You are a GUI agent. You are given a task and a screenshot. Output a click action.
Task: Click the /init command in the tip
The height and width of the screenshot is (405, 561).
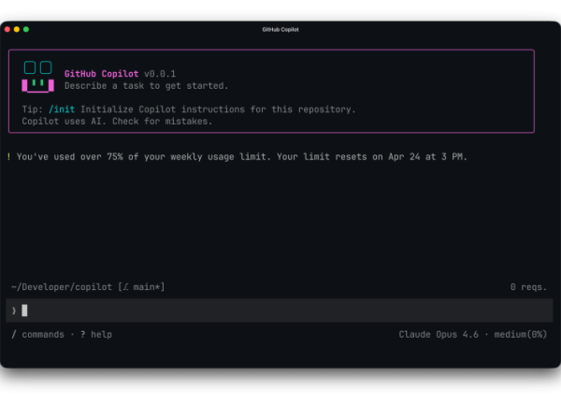click(x=62, y=109)
